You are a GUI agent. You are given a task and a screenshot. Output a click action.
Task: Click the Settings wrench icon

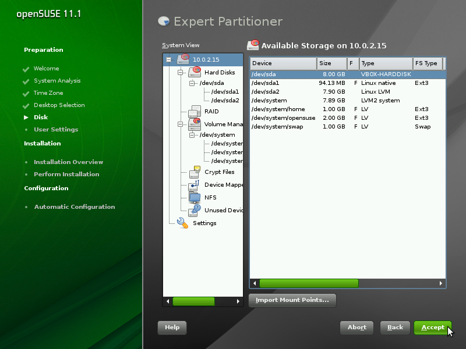click(182, 223)
